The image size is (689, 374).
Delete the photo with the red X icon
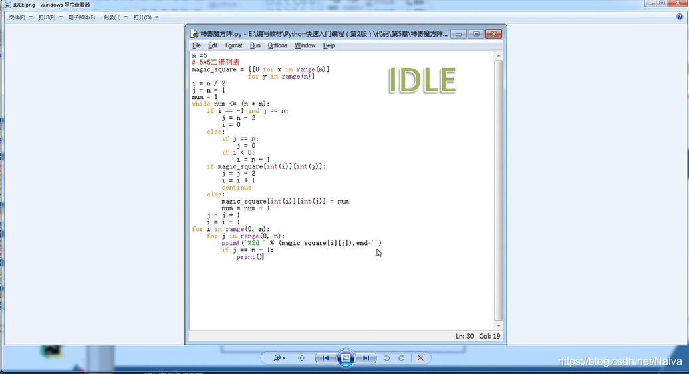coord(420,358)
